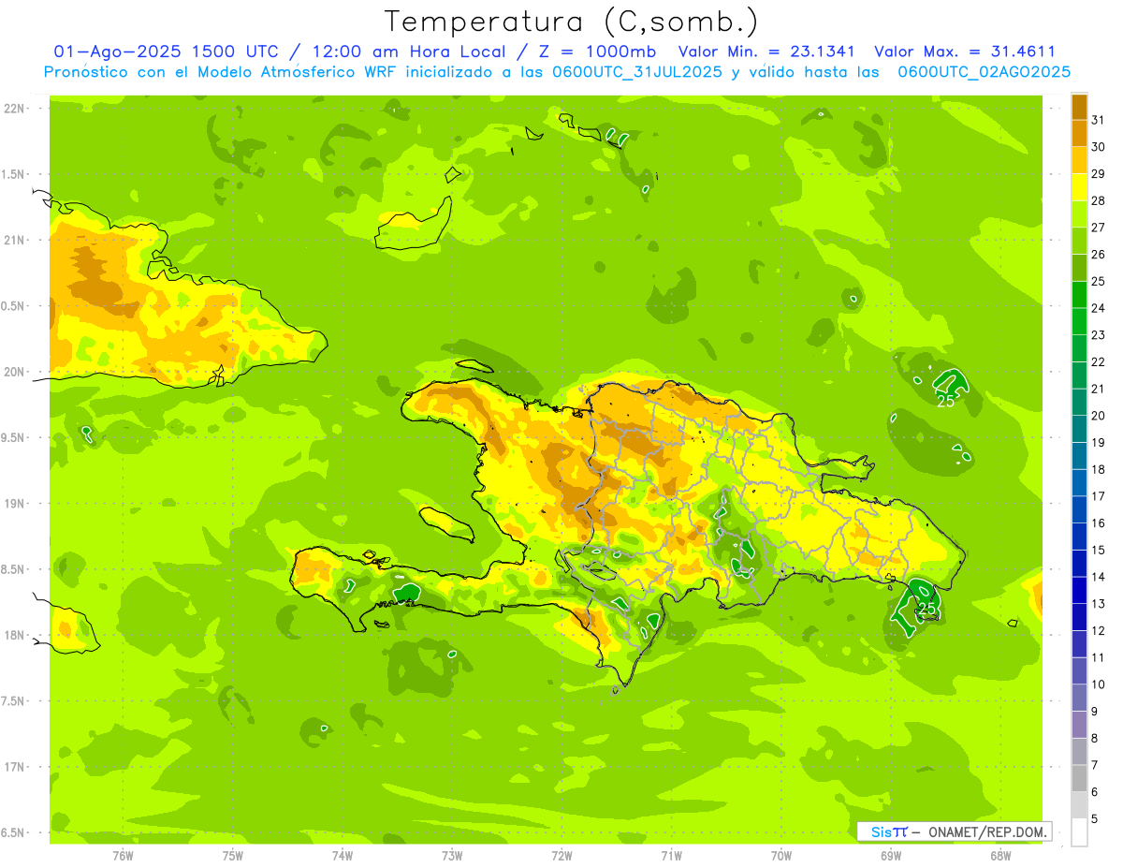The image size is (1123, 868).
Task: Click the brown swatch above 31 in the legend
Action: (x=1079, y=106)
